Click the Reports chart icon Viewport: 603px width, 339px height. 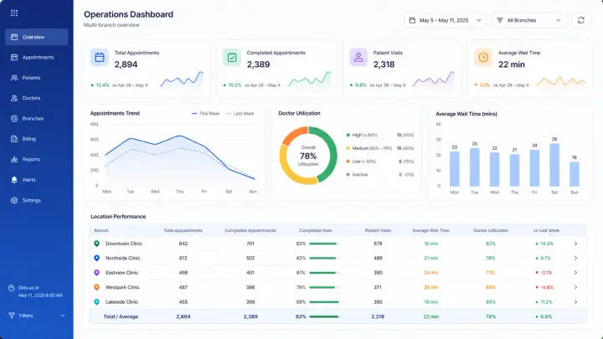point(14,159)
